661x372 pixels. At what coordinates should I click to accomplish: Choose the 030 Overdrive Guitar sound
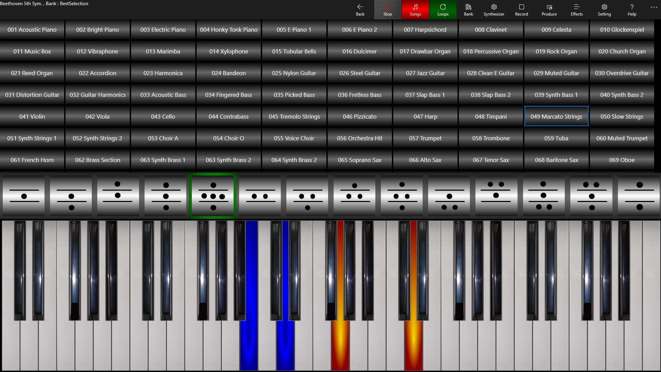[622, 73]
